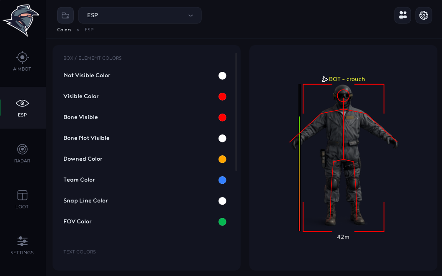
Task: Edit the Downed Color orange swatch
Action: pyautogui.click(x=222, y=159)
